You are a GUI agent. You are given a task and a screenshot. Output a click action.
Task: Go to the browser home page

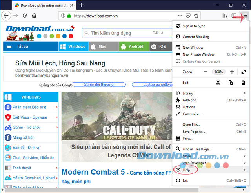pyautogui.click(x=34, y=16)
